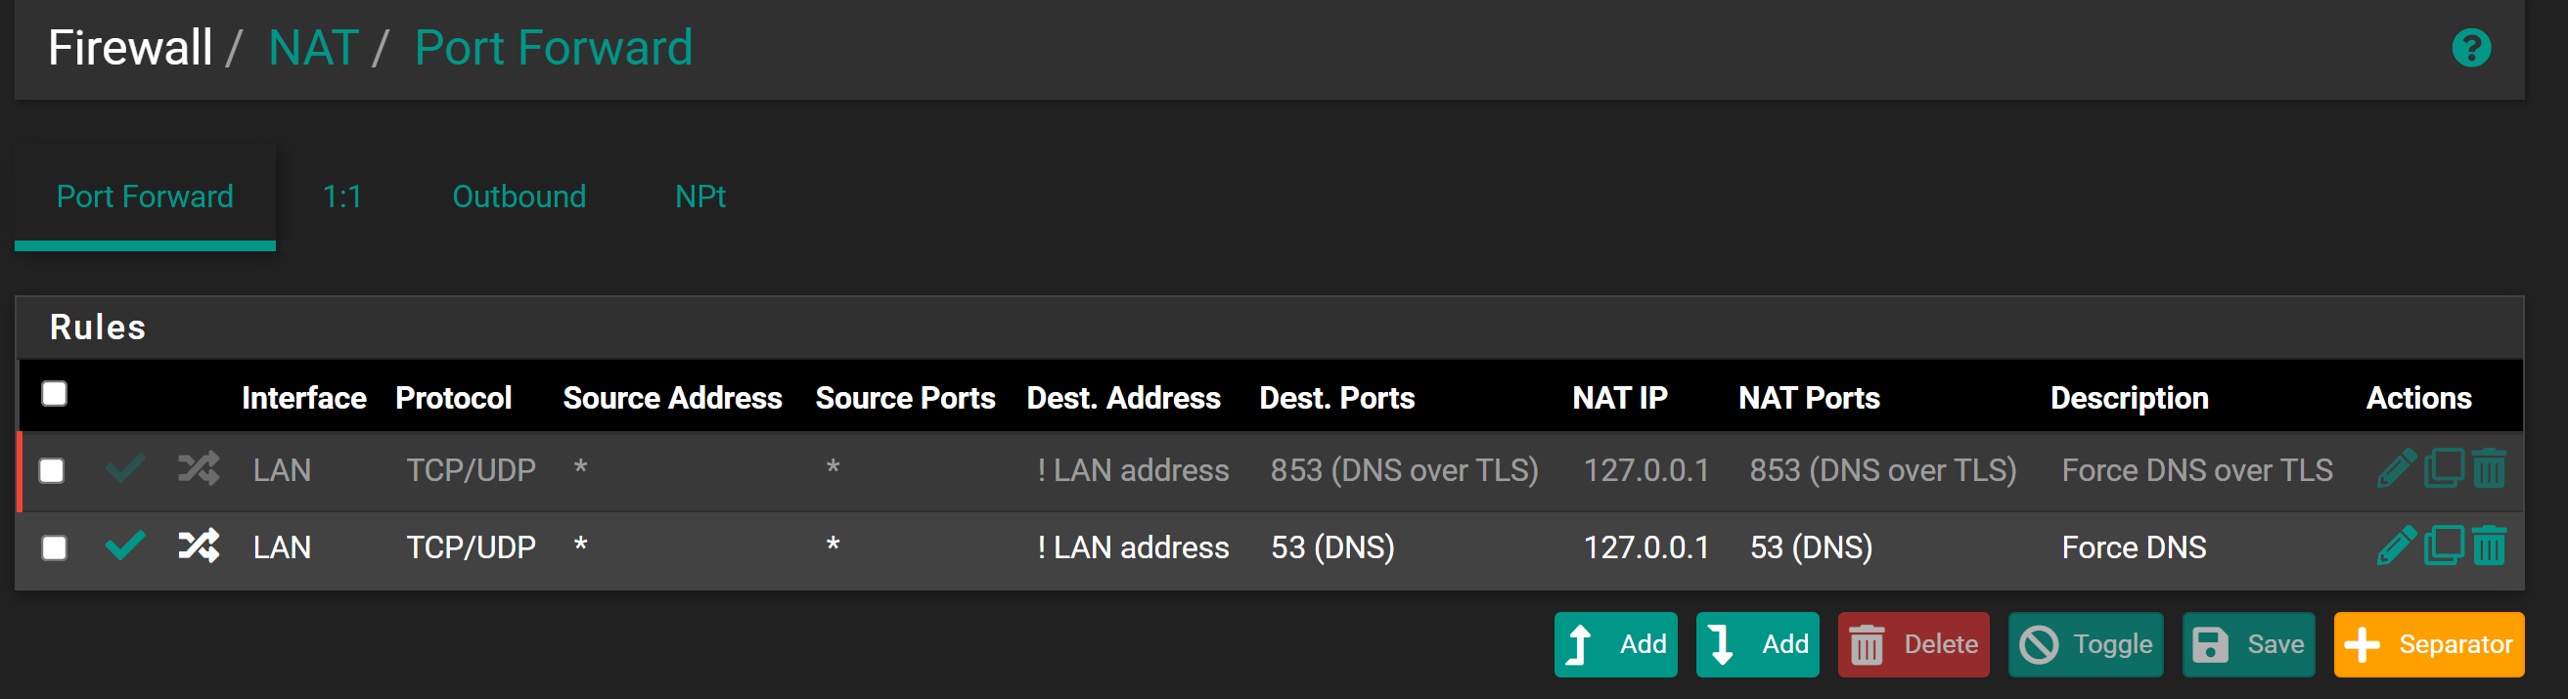
Task: Click the Delete selected rules button
Action: pyautogui.click(x=1914, y=644)
